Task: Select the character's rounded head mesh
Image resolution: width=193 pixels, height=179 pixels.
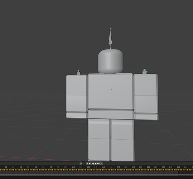Action: [111, 61]
